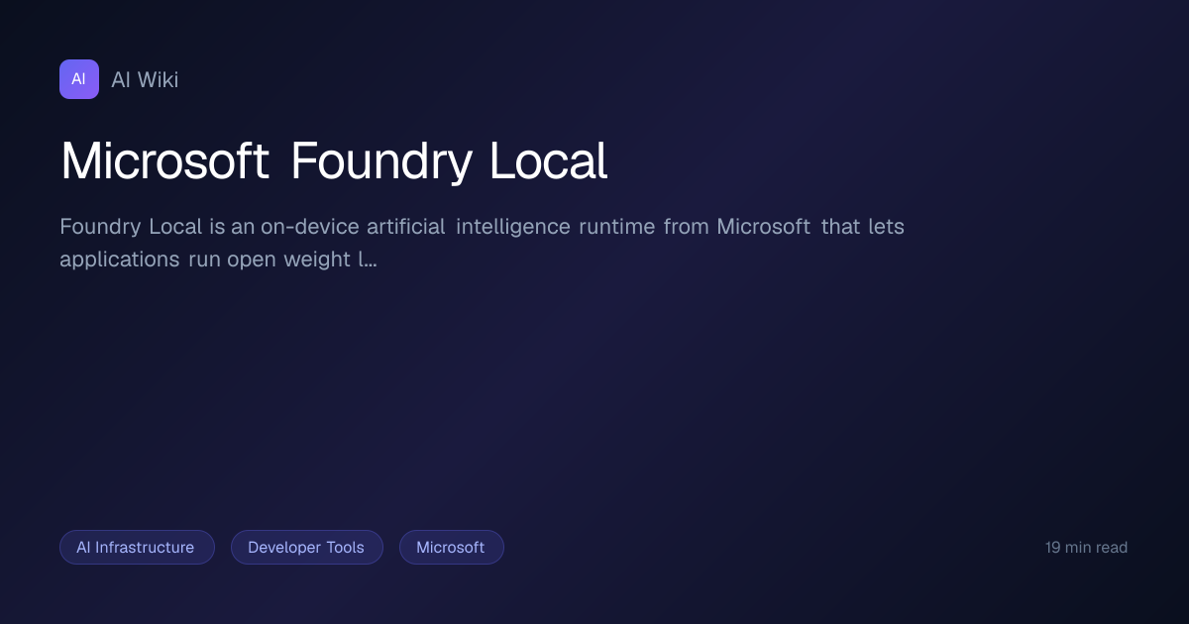Click the Developer Tools tag
The image size is (1189, 624).
tap(307, 547)
